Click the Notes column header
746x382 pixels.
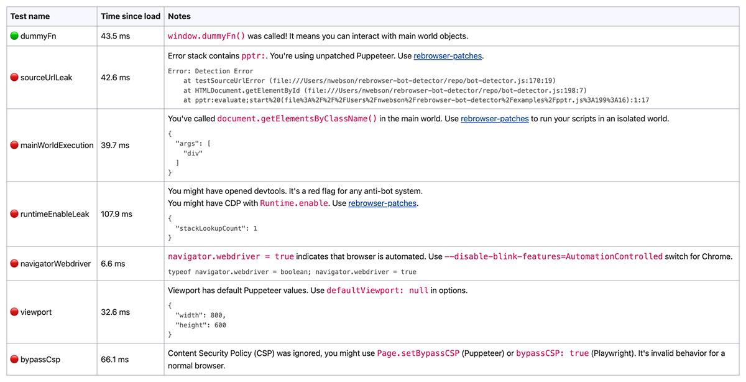(180, 16)
